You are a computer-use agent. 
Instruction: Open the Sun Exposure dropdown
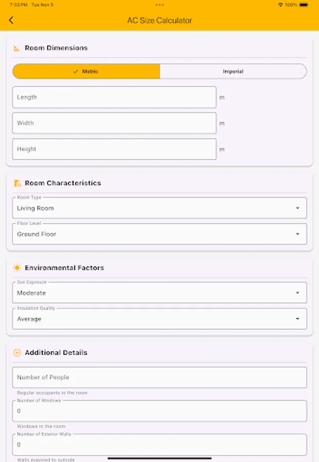pos(159,293)
